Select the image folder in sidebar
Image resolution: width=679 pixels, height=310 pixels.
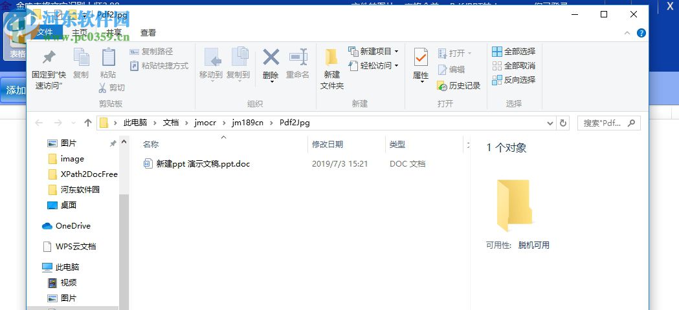[x=66, y=159]
